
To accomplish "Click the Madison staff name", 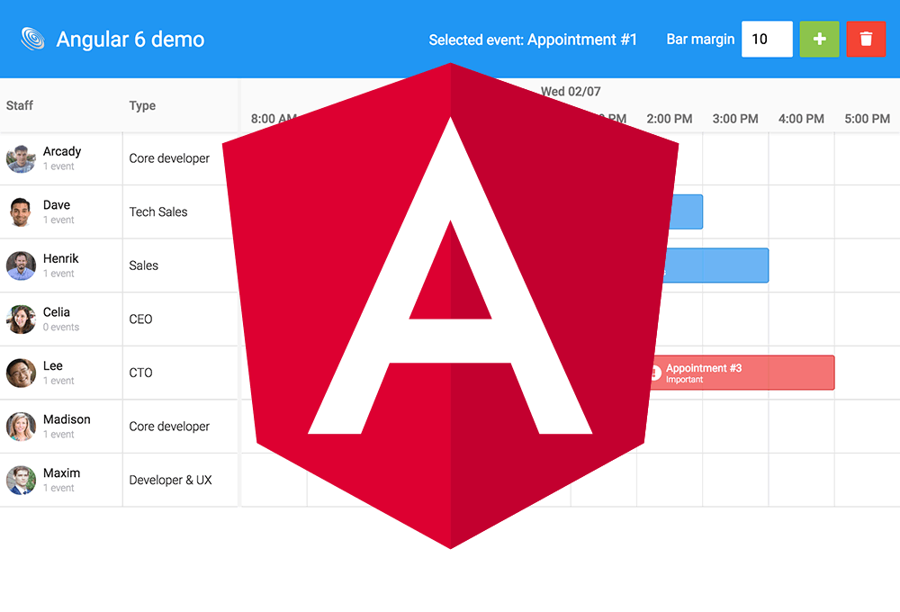I will [x=67, y=419].
